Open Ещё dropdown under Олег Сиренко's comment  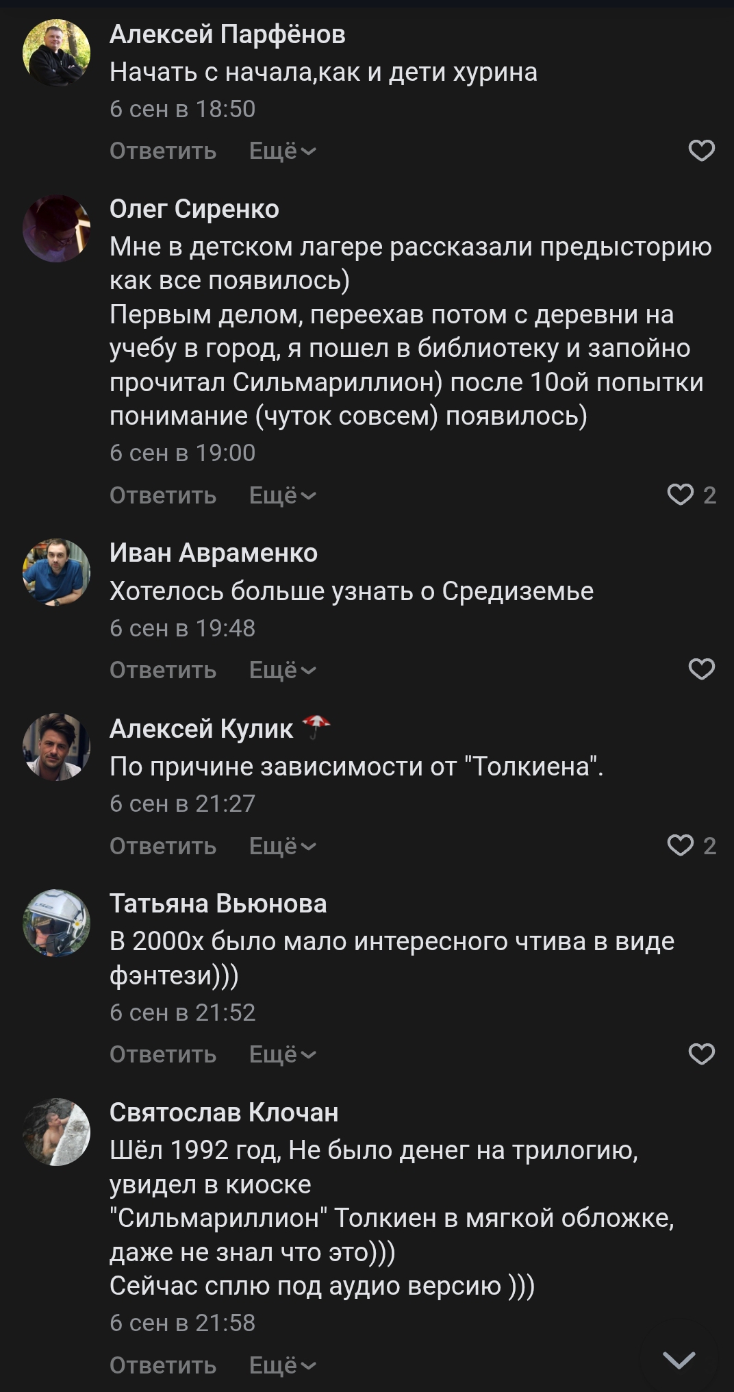pos(282,495)
